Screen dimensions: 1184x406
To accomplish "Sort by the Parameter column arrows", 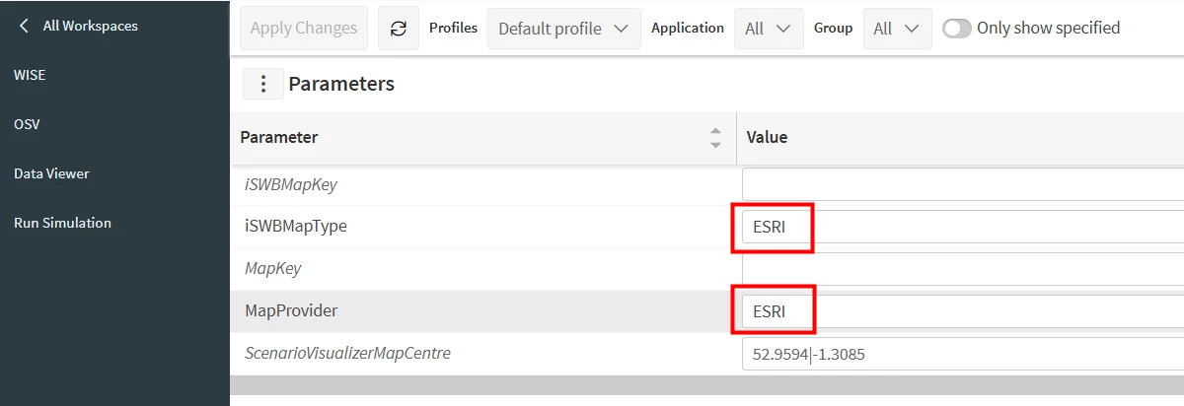I will (715, 138).
